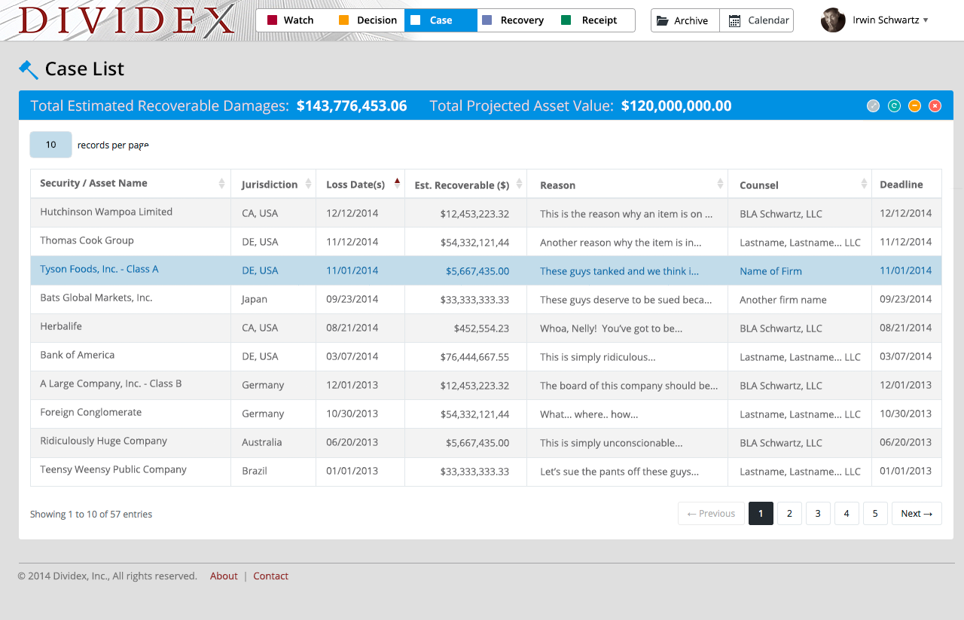
Task: Click the 'This is simply unconscionable...' reason
Action: pyautogui.click(x=611, y=443)
